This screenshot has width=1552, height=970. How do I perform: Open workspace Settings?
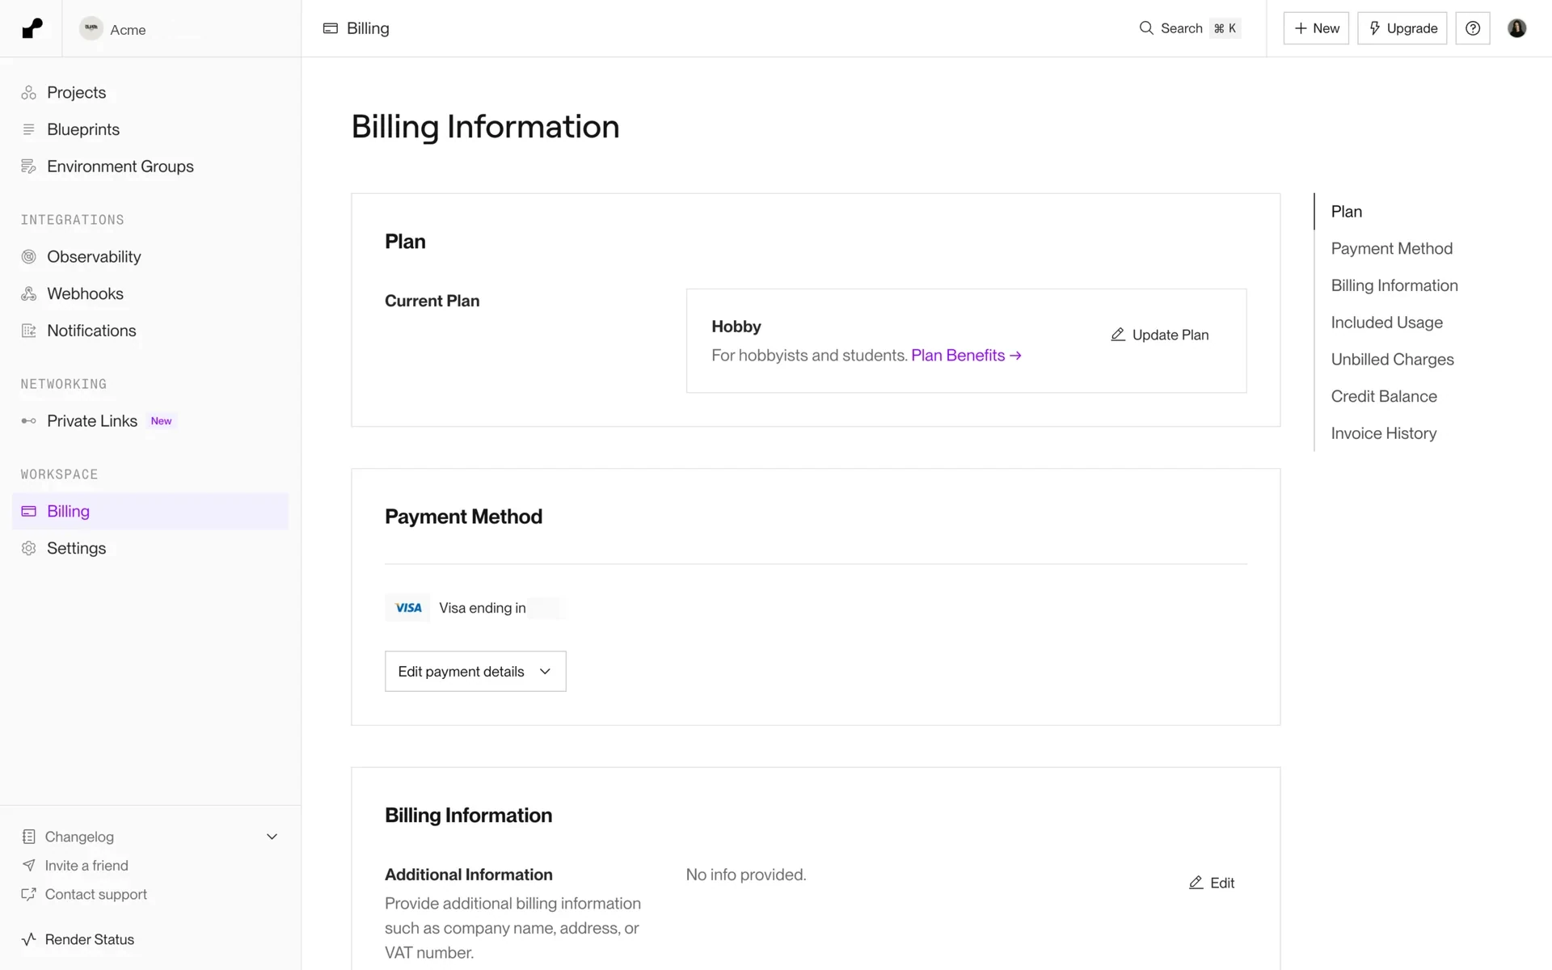coord(150,548)
